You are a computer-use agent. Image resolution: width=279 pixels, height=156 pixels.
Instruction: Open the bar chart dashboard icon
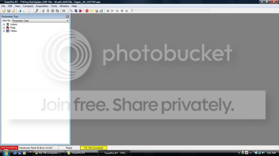click(101, 11)
